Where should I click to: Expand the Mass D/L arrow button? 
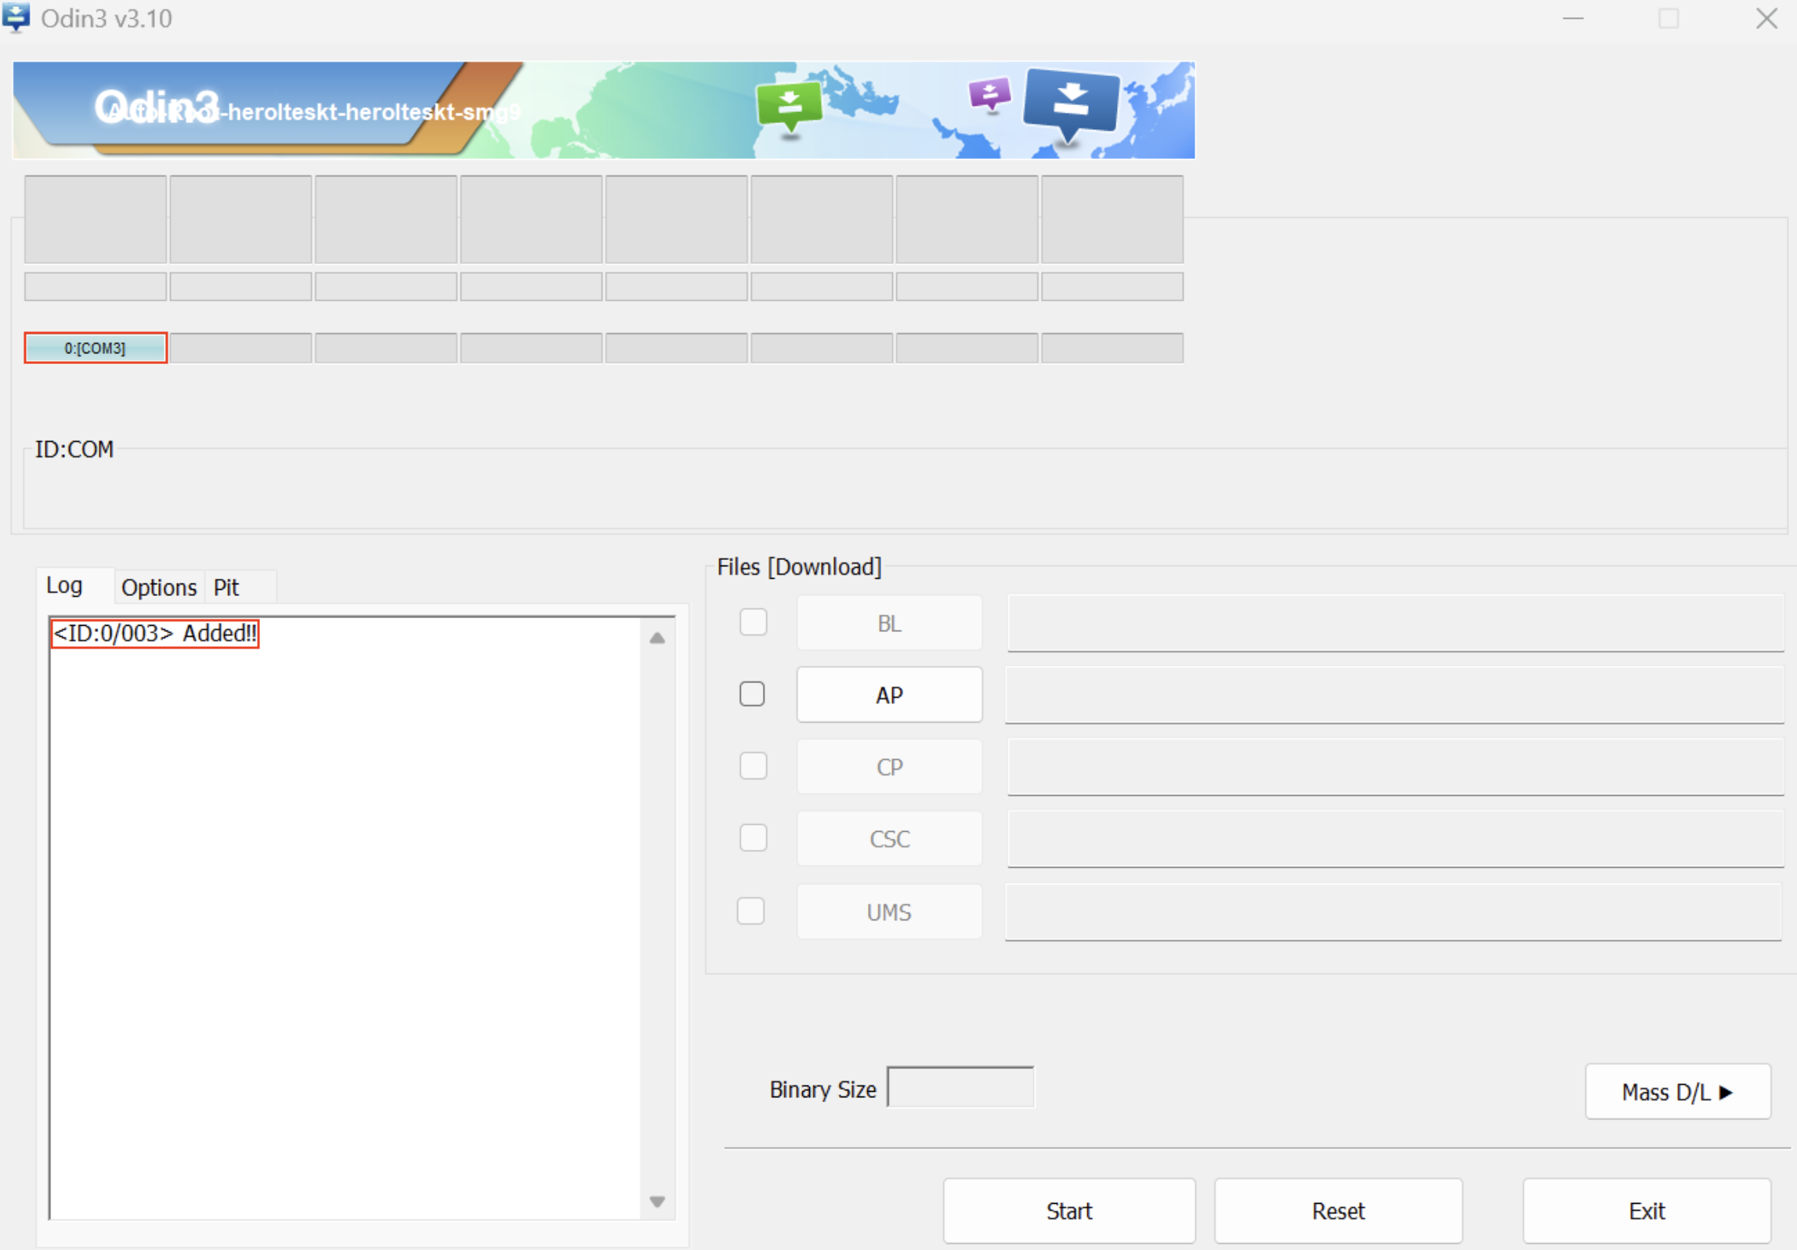1677,1091
